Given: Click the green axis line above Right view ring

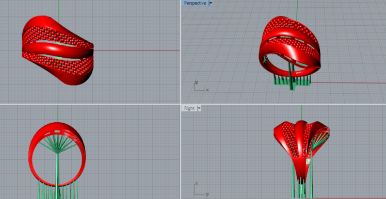Looking at the screenshot, I should click(301, 113).
